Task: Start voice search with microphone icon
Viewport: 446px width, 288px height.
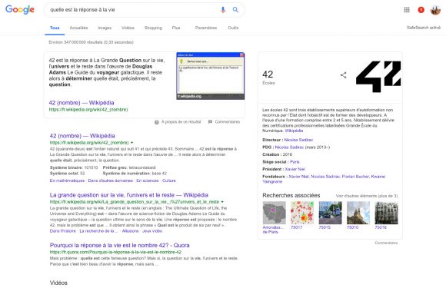Action: coord(223,10)
